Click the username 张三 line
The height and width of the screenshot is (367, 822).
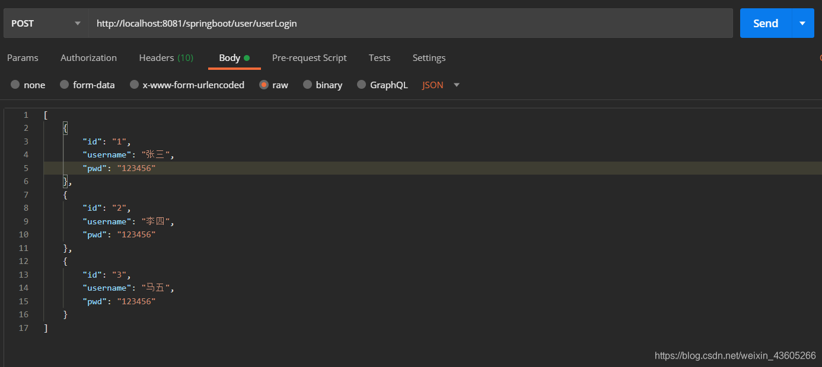tap(129, 154)
